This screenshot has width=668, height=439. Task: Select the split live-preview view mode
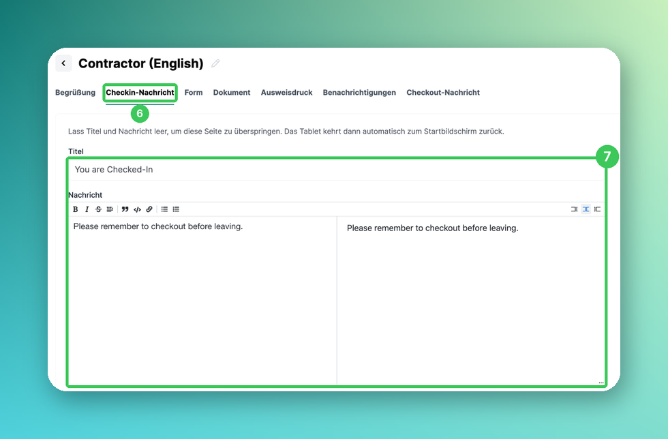(x=586, y=209)
